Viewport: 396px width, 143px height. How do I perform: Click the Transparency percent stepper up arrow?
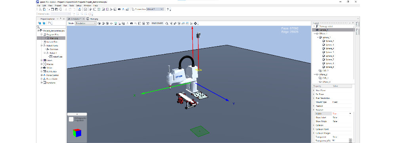350,140
